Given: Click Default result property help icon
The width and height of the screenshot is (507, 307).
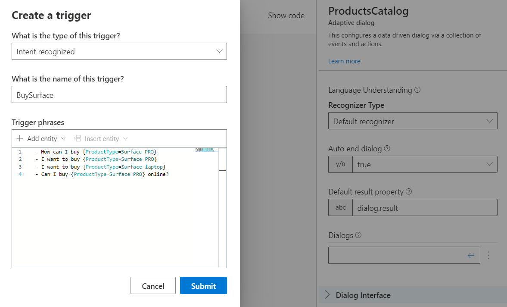Looking at the screenshot, I should click(x=409, y=192).
